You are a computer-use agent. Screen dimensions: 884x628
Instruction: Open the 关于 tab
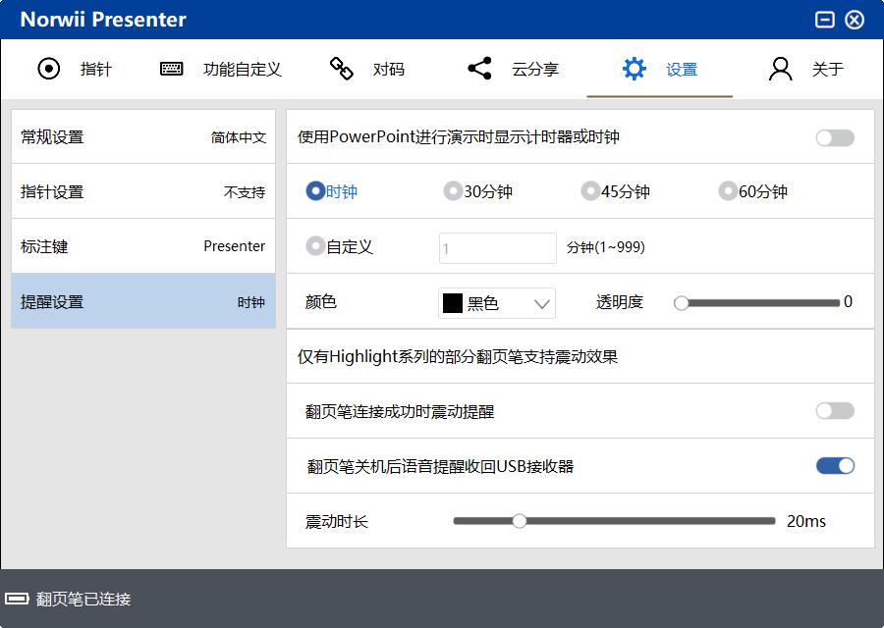(x=828, y=70)
